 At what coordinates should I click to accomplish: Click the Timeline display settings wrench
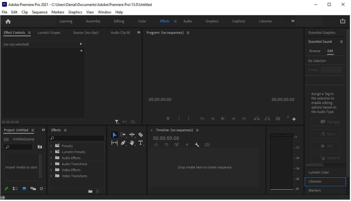[197, 145]
